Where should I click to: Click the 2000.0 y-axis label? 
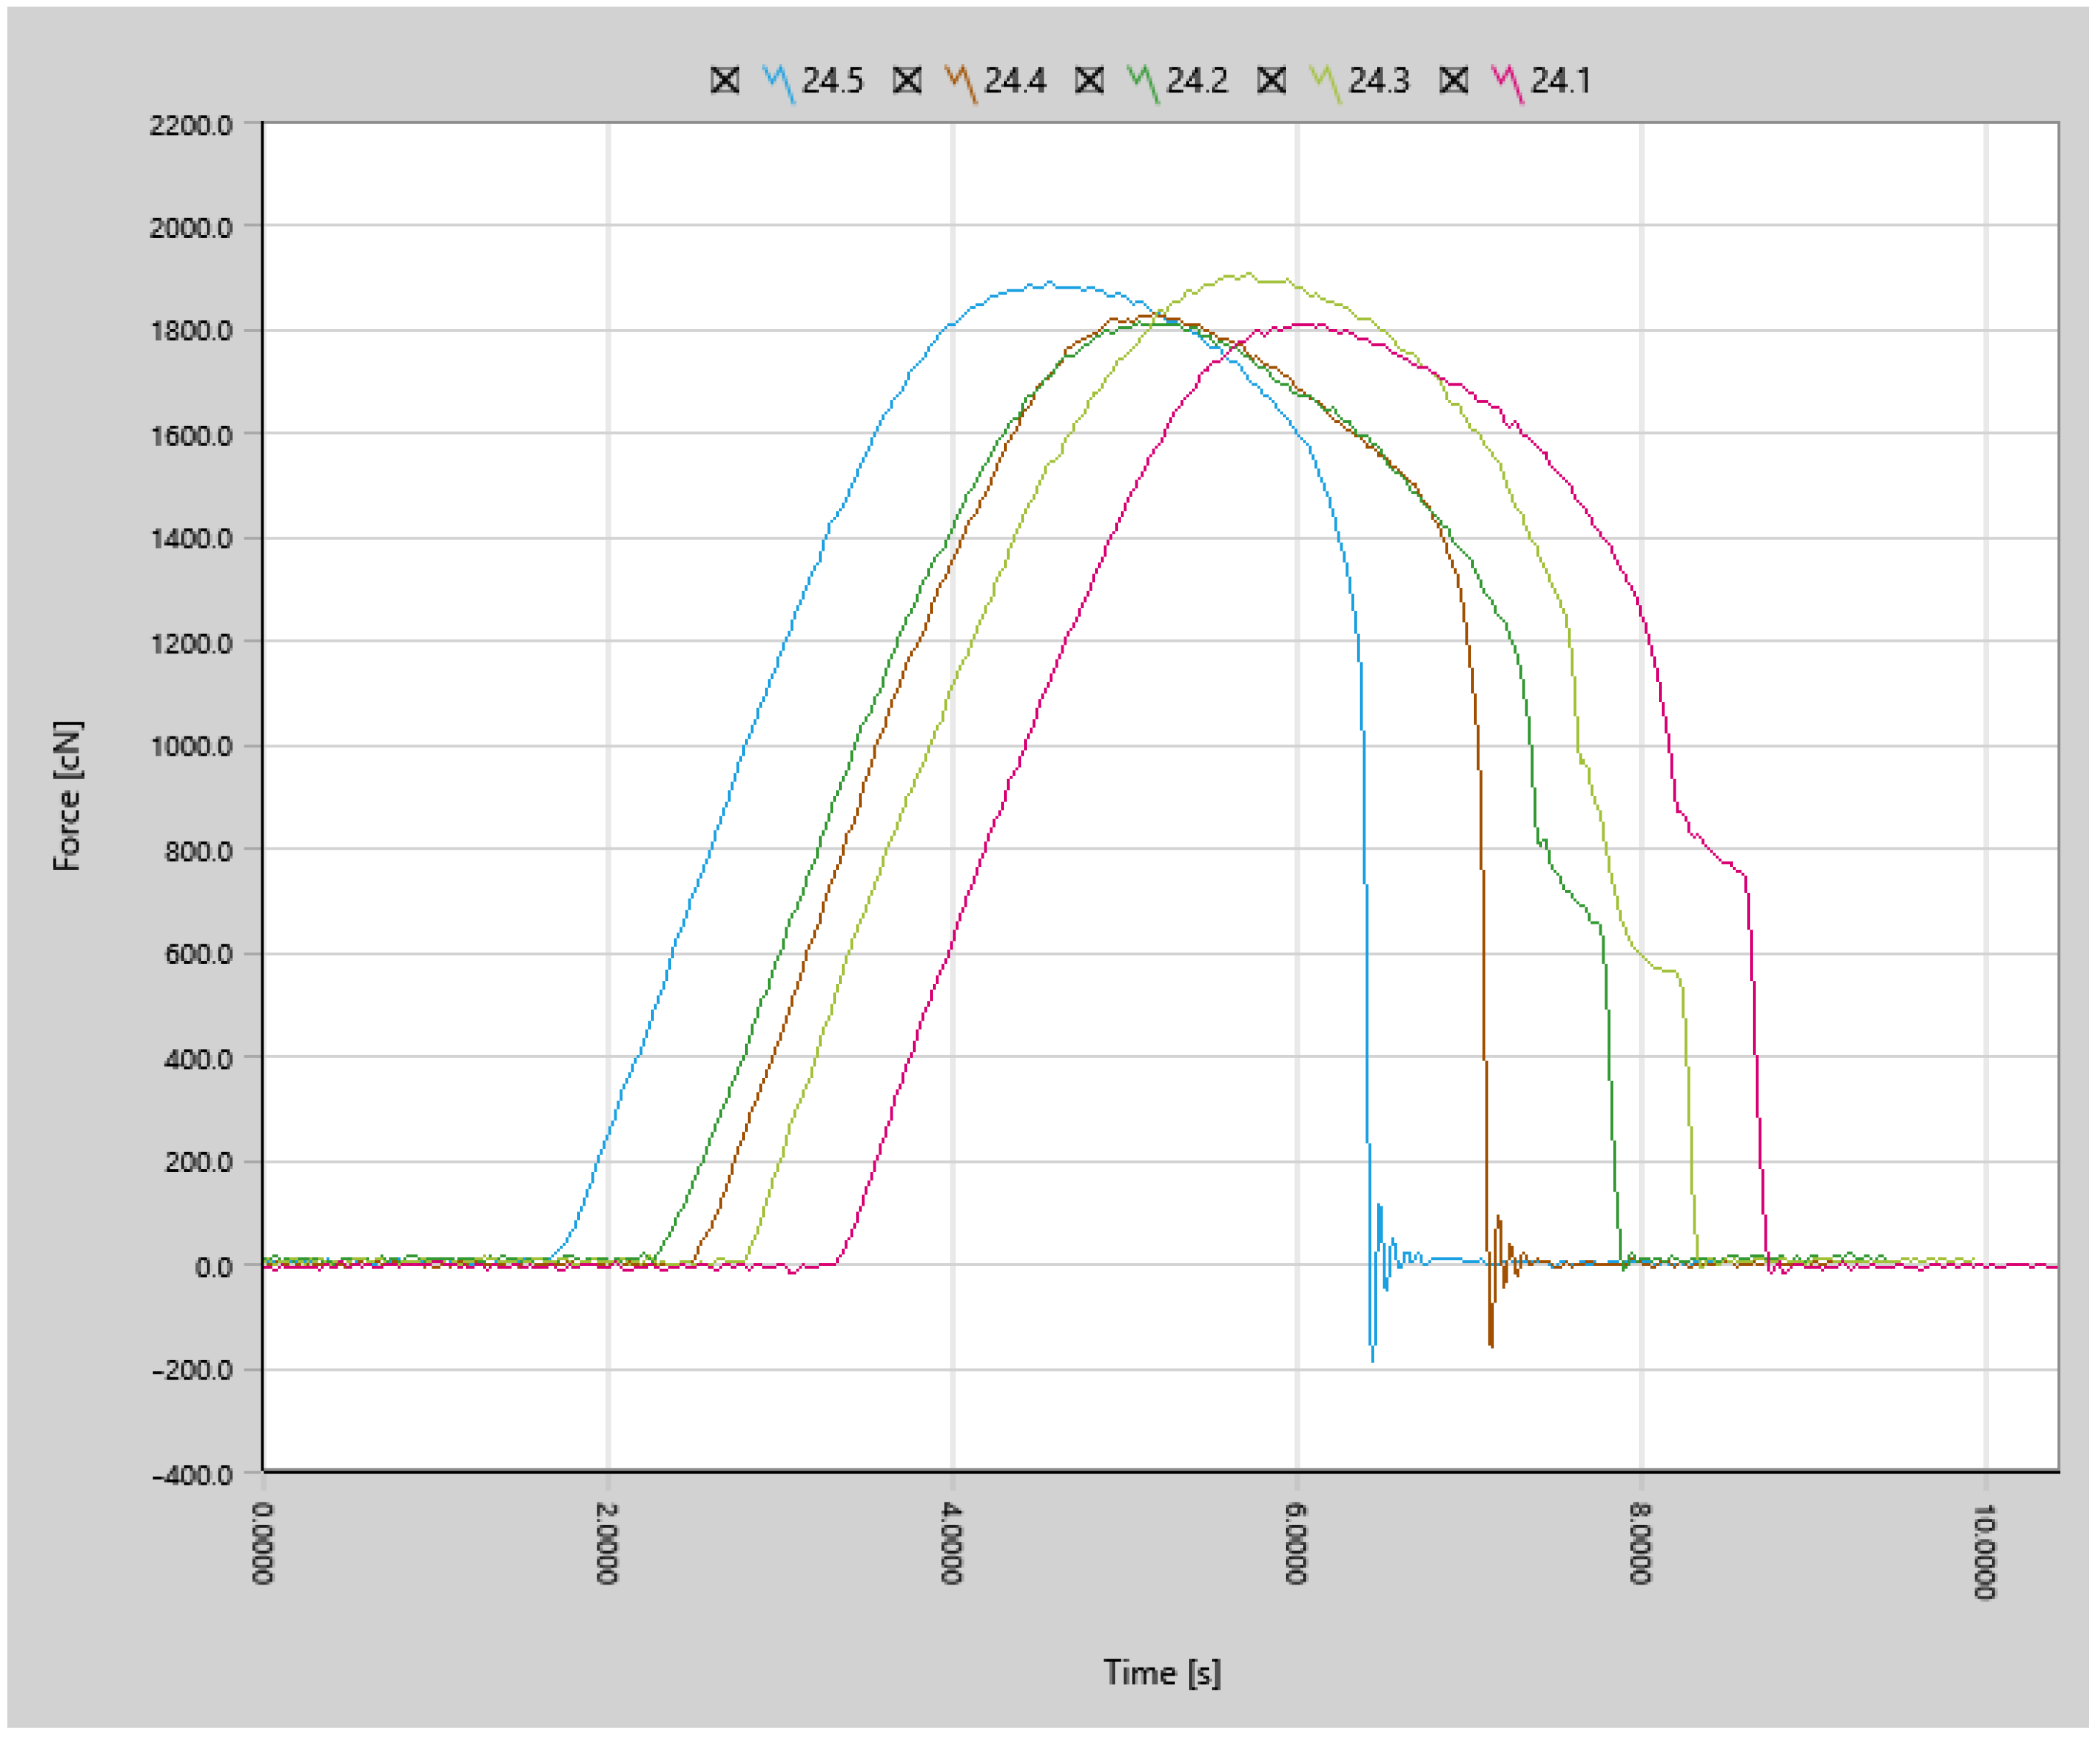191,228
